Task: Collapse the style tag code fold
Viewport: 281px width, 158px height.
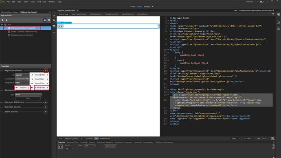Action: [x=168, y=50]
